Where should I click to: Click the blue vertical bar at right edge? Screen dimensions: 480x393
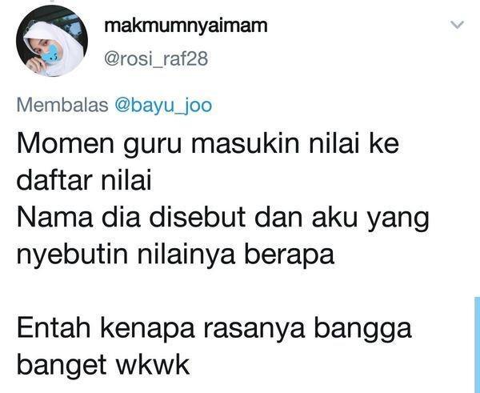tap(477, 345)
